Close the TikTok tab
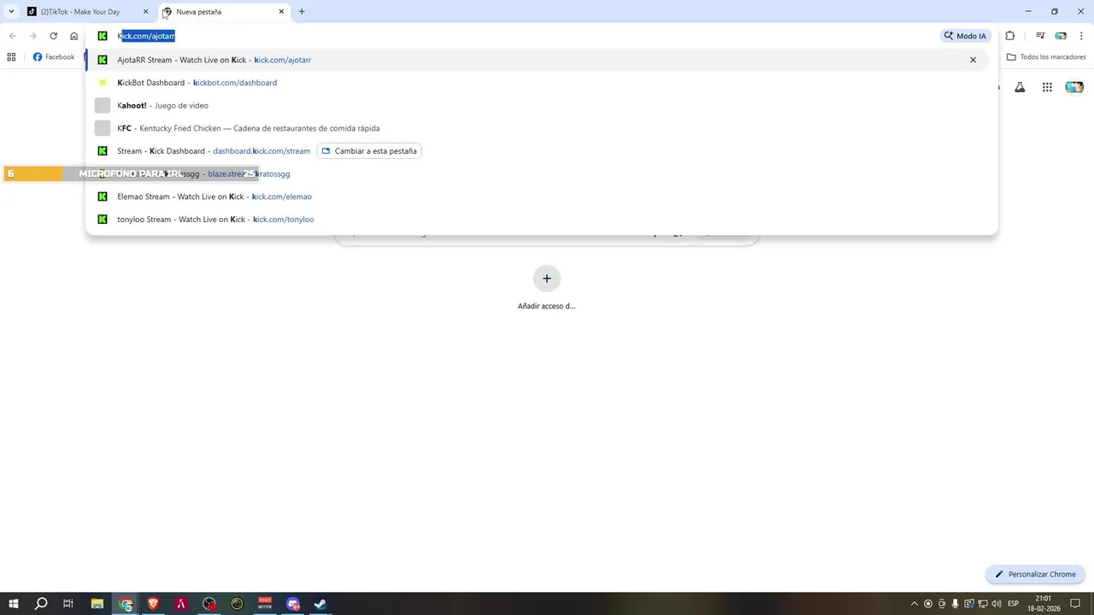The image size is (1094, 615). (145, 12)
